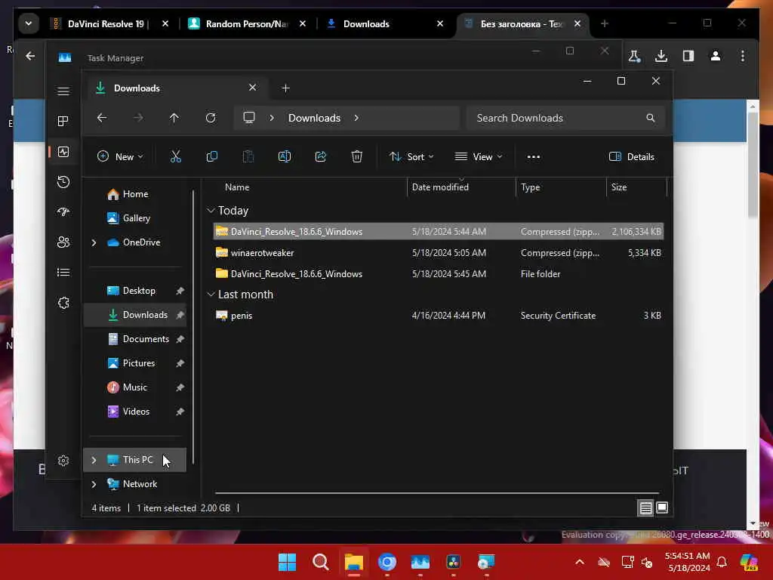This screenshot has height=580, width=773.
Task: Open Task Manager App history icon
Action: [x=63, y=182]
